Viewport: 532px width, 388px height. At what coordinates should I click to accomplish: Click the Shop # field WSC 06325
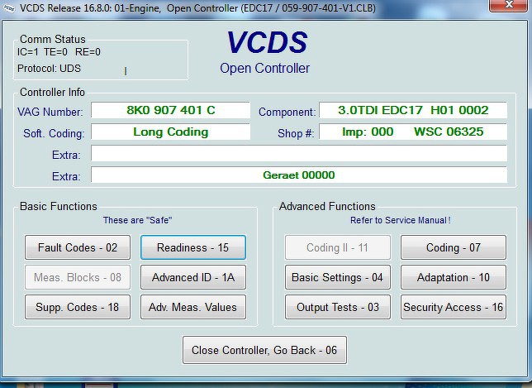pyautogui.click(x=413, y=132)
